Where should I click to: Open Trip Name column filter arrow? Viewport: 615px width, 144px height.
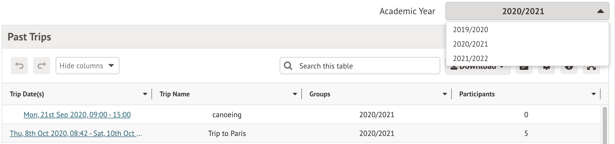[295, 94]
